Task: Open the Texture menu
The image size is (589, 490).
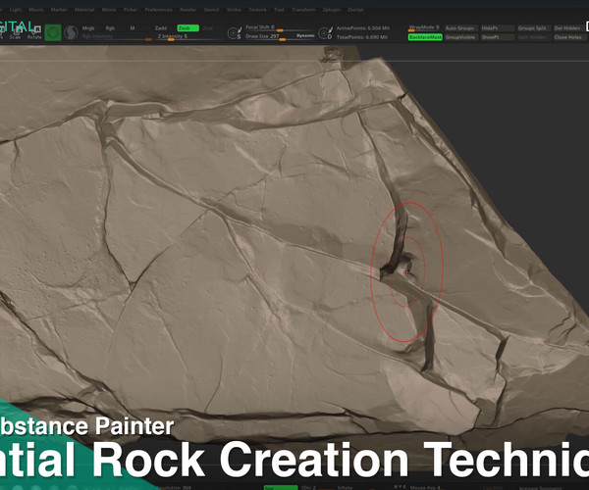Action: [x=257, y=10]
